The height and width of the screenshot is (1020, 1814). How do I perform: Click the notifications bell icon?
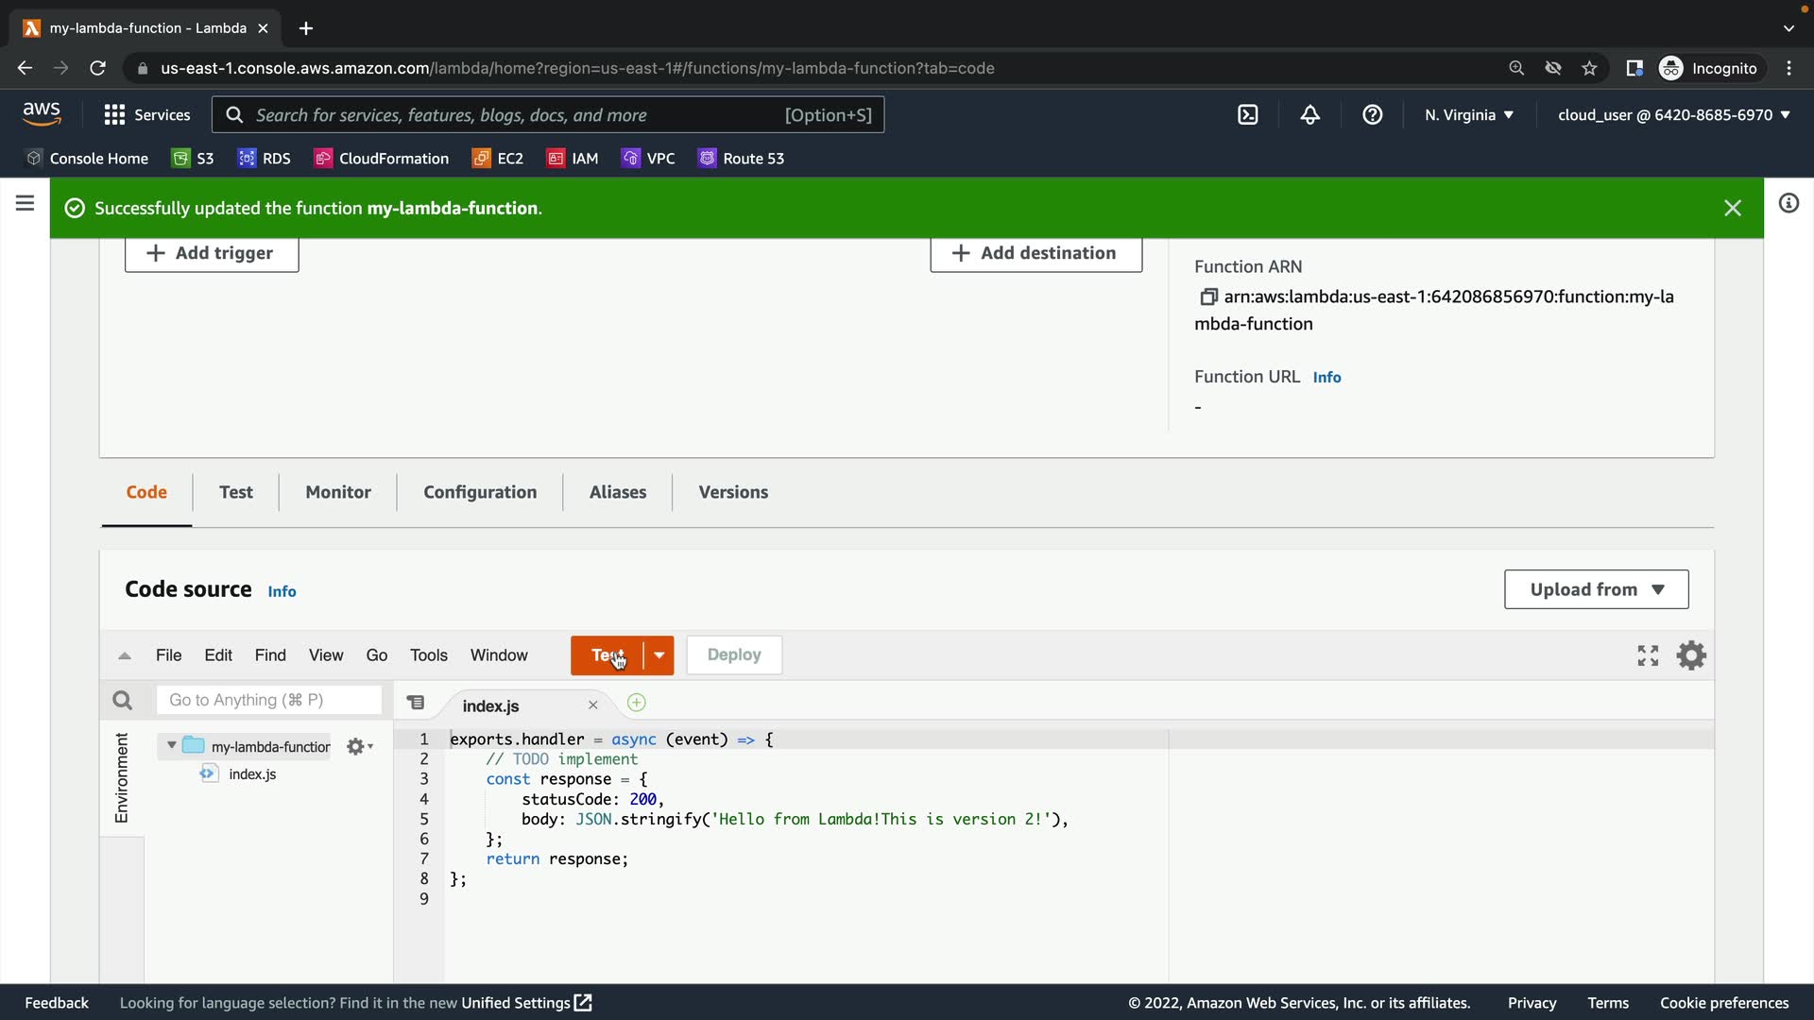(x=1309, y=115)
